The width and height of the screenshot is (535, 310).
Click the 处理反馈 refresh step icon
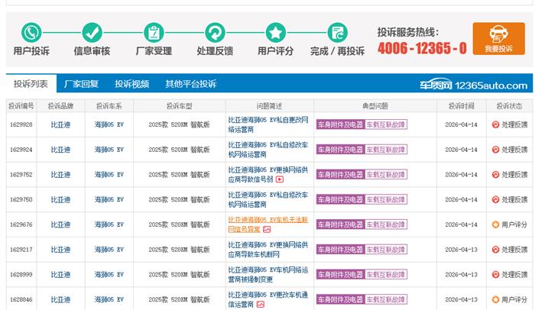tap(215, 33)
